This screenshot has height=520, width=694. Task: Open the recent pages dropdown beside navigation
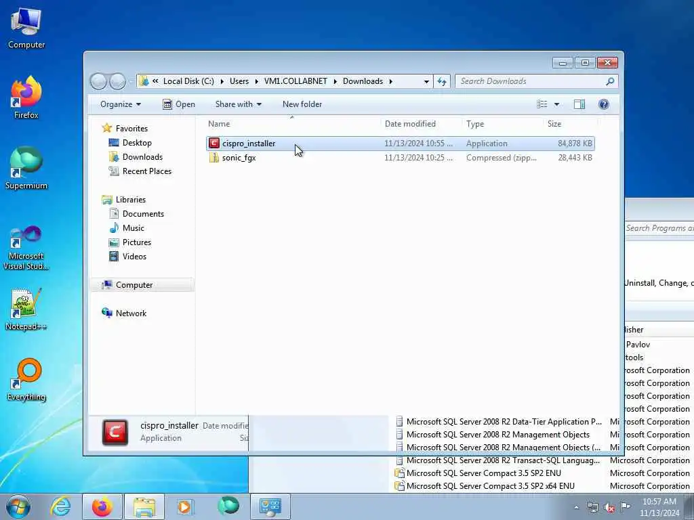click(x=131, y=81)
